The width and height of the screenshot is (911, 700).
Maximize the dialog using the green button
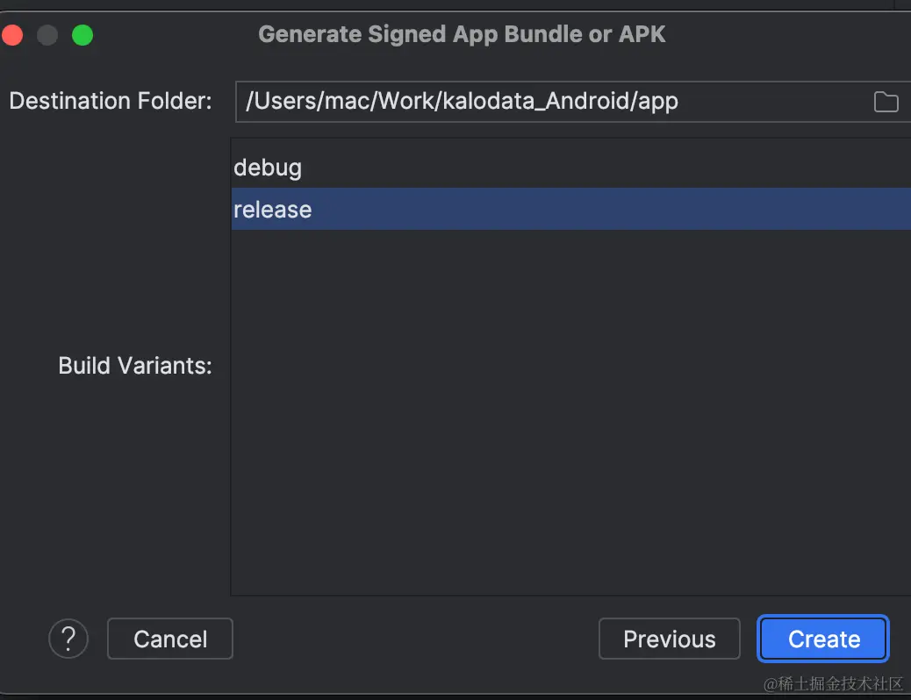click(82, 35)
